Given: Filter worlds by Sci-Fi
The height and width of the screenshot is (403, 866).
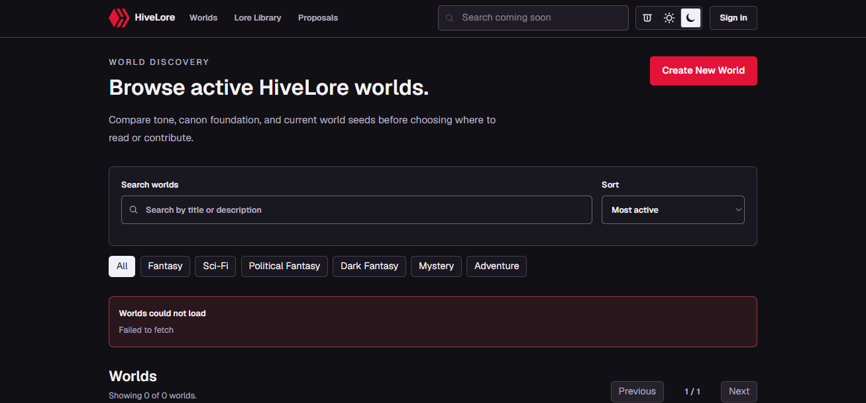Looking at the screenshot, I should 215,266.
